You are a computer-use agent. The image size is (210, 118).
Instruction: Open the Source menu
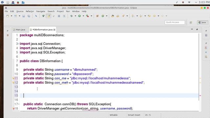pyautogui.click(x=20, y=11)
